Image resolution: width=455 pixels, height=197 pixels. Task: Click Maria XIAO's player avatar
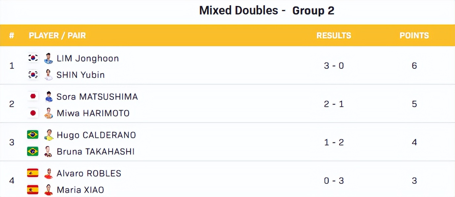[49, 190]
